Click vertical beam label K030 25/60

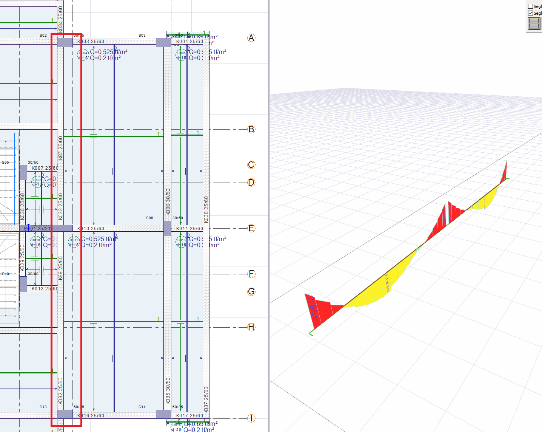(22, 207)
